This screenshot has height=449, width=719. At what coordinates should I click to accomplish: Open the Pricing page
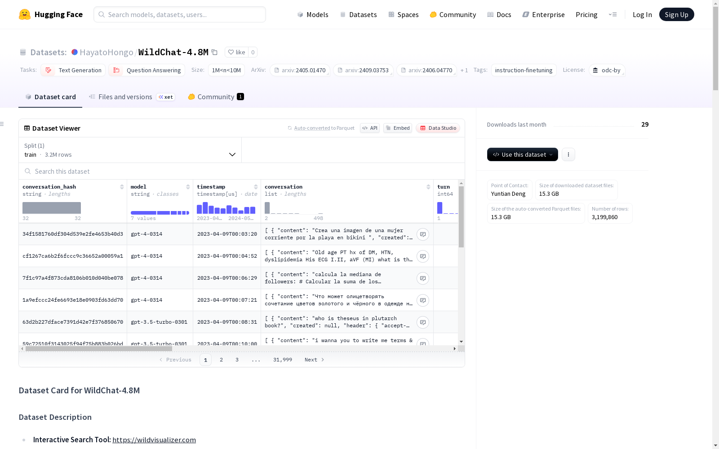pos(586,14)
